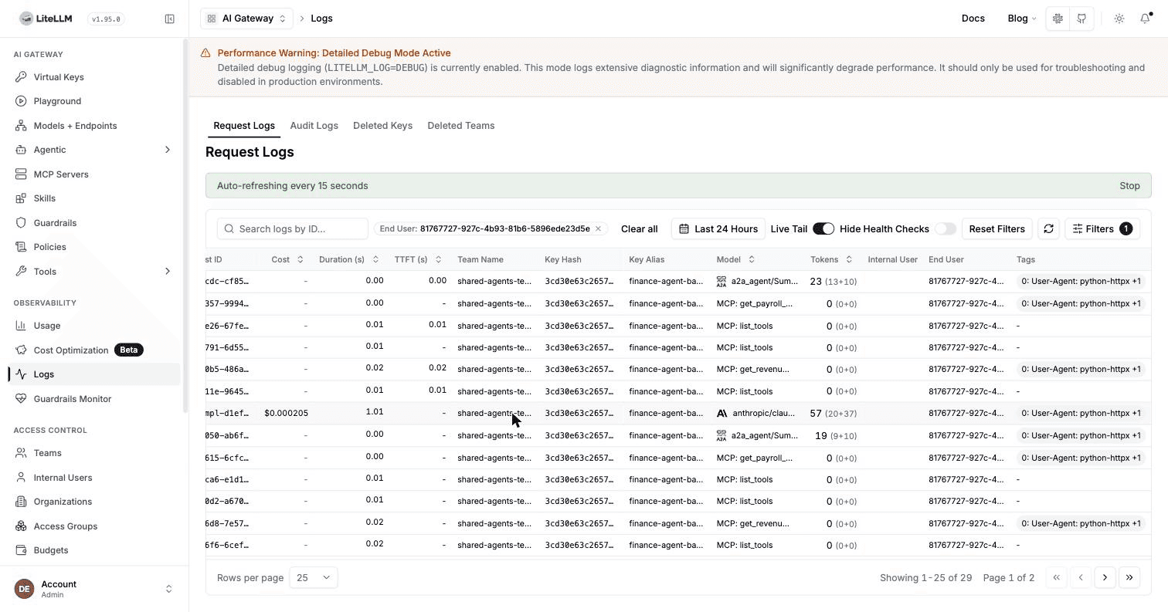The height and width of the screenshot is (612, 1168).
Task: Click Reset Filters button
Action: (x=997, y=229)
